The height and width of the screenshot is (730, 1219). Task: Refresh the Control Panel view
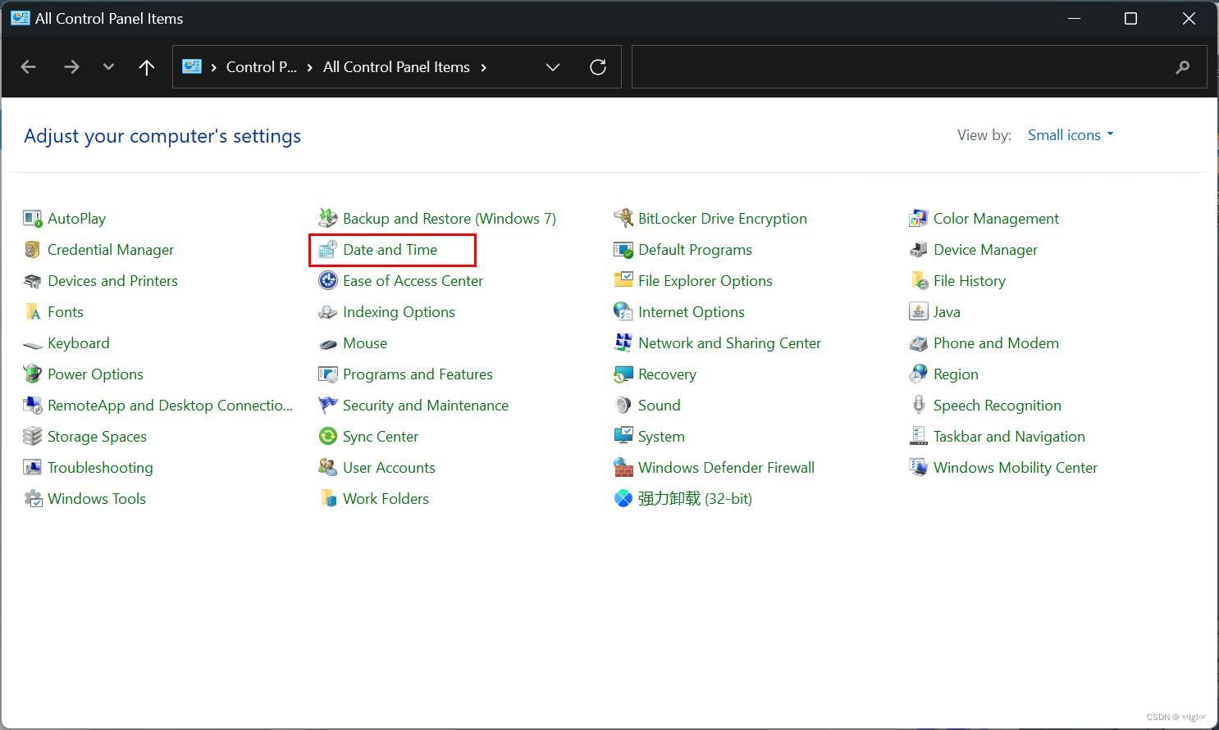[x=598, y=67]
